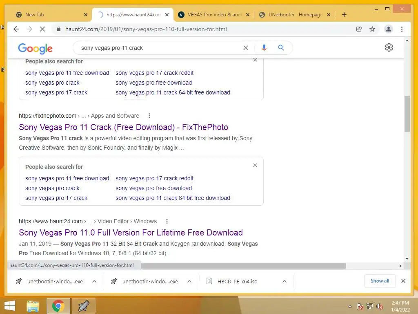Screen dimensions: 418x314
Task: Click the horizontal scrollbar thumb
Action: point(243,266)
